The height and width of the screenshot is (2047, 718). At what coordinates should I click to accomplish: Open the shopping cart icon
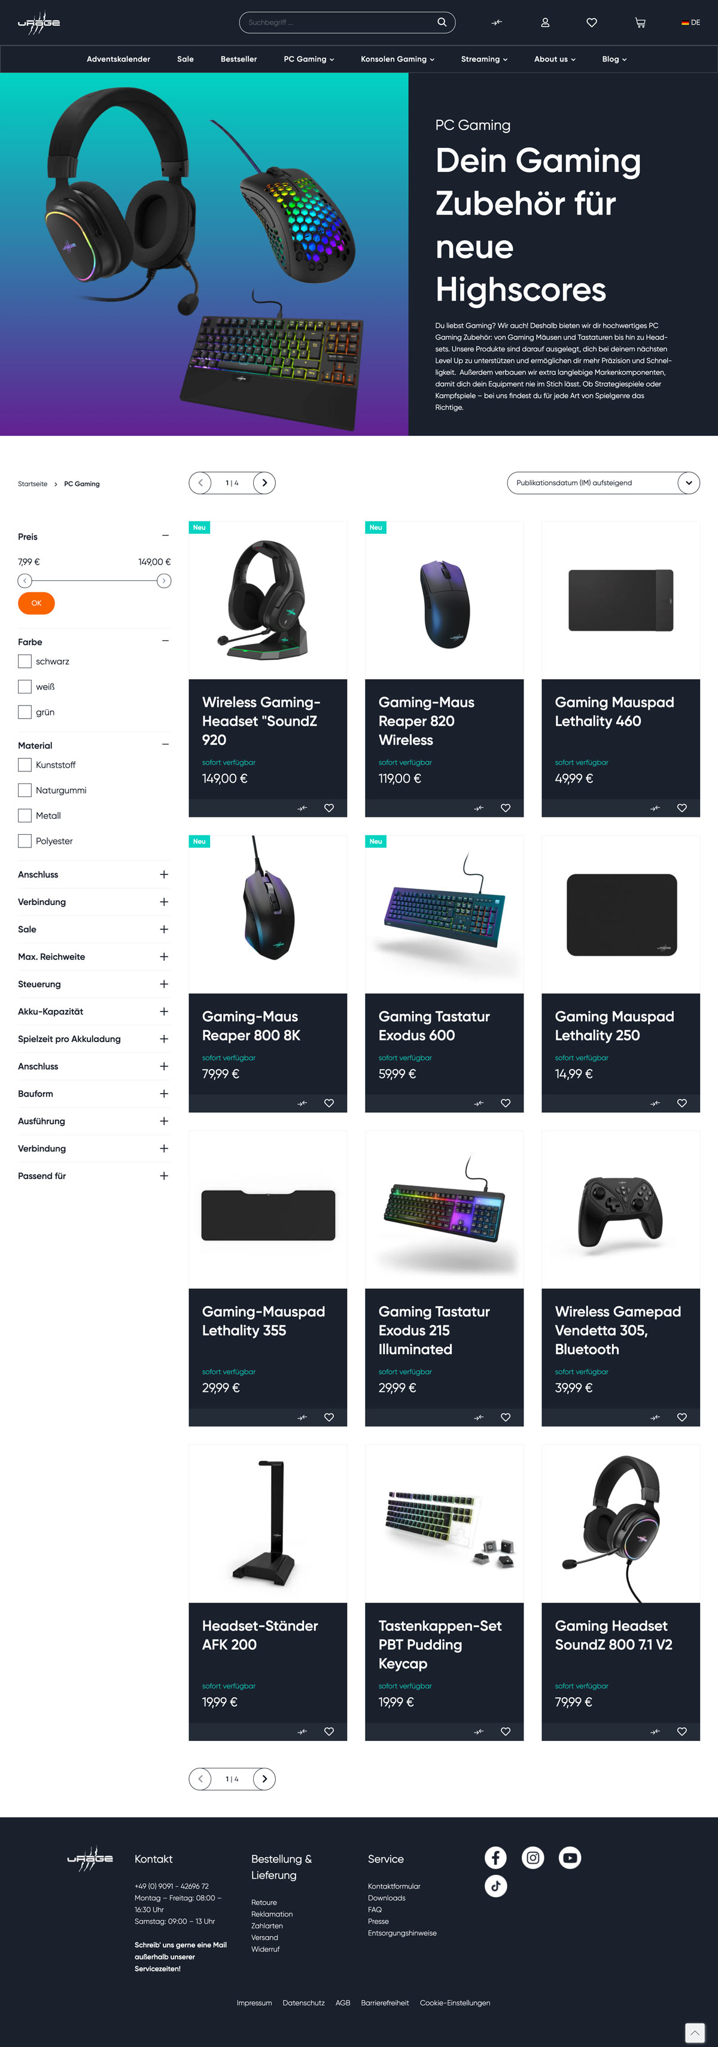click(640, 22)
